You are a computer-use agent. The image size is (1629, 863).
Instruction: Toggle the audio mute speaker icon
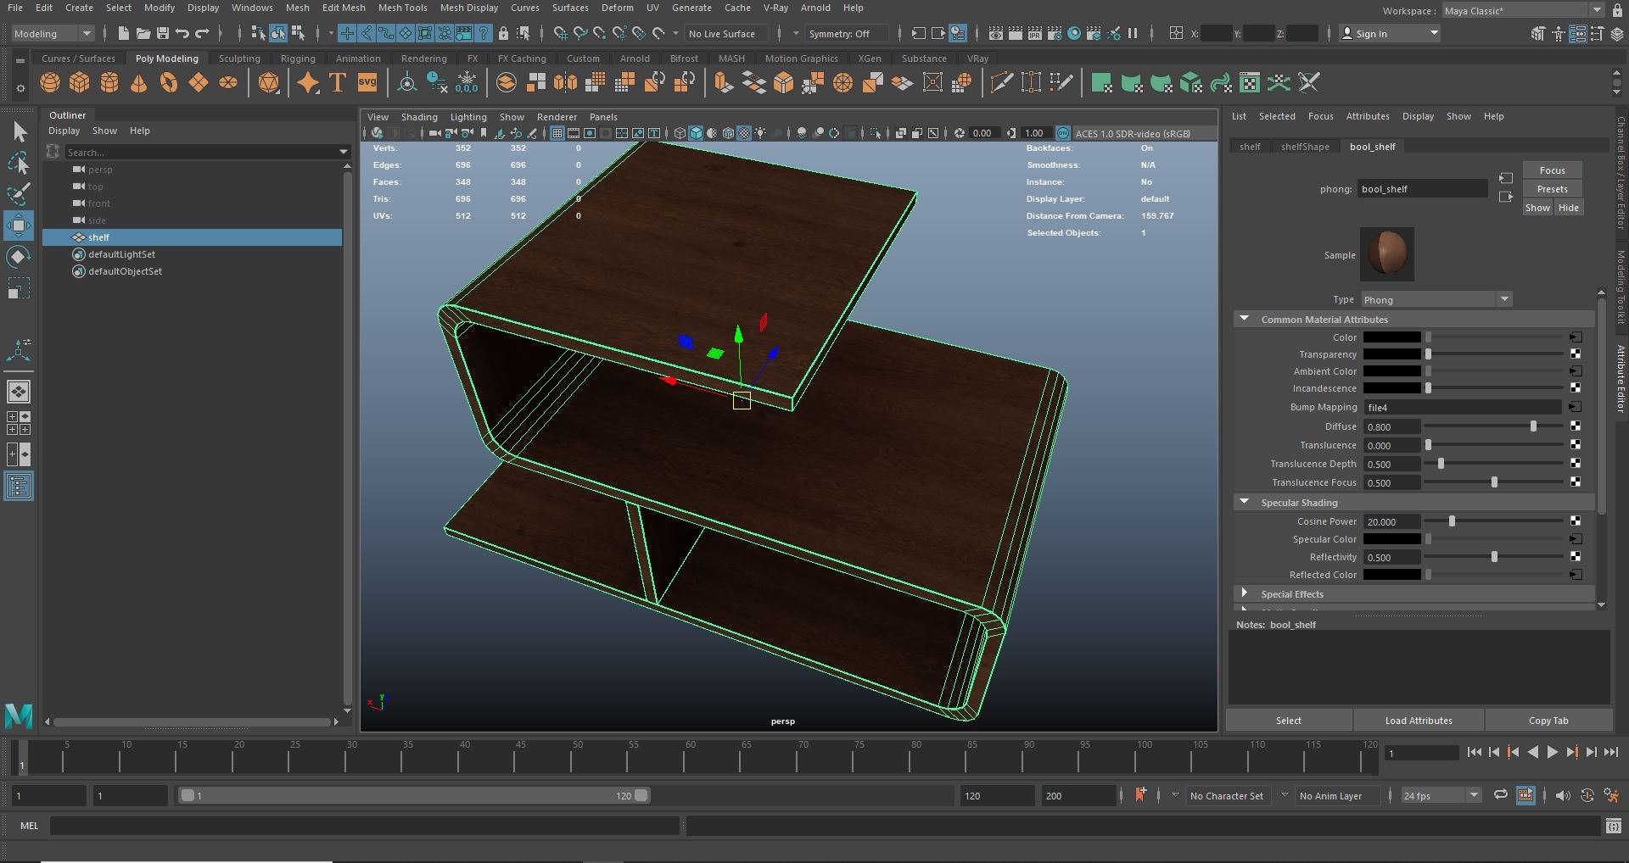(x=1562, y=795)
